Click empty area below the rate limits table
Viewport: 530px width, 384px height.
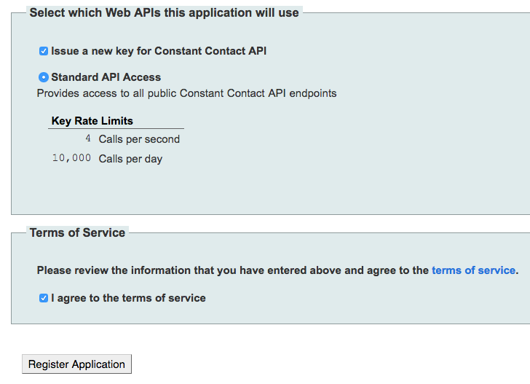[x=218, y=189]
